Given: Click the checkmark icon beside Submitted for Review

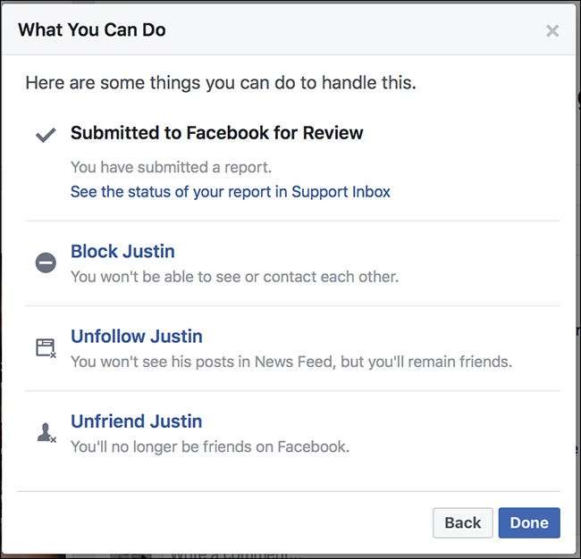Looking at the screenshot, I should click(46, 135).
